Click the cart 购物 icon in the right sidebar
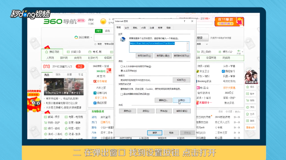This screenshot has width=286, height=160. coord(248,100)
